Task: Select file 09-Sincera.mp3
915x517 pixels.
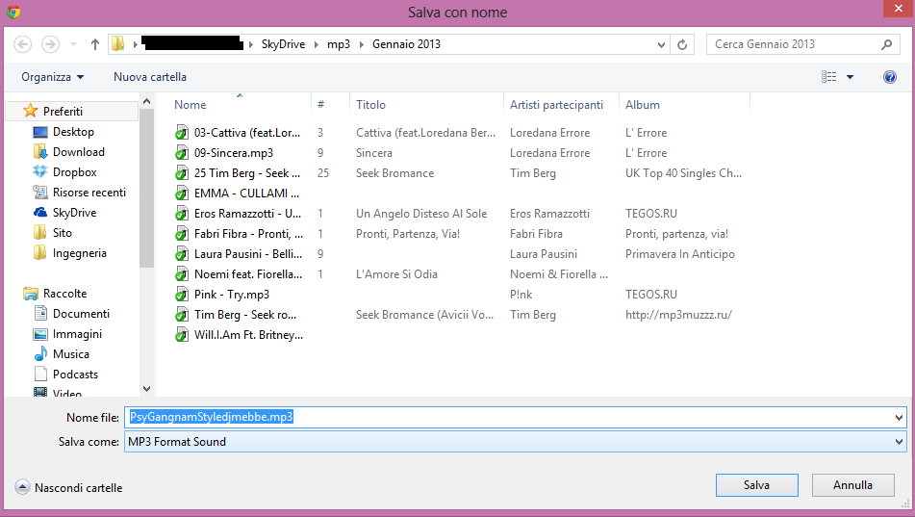Action: tap(234, 153)
